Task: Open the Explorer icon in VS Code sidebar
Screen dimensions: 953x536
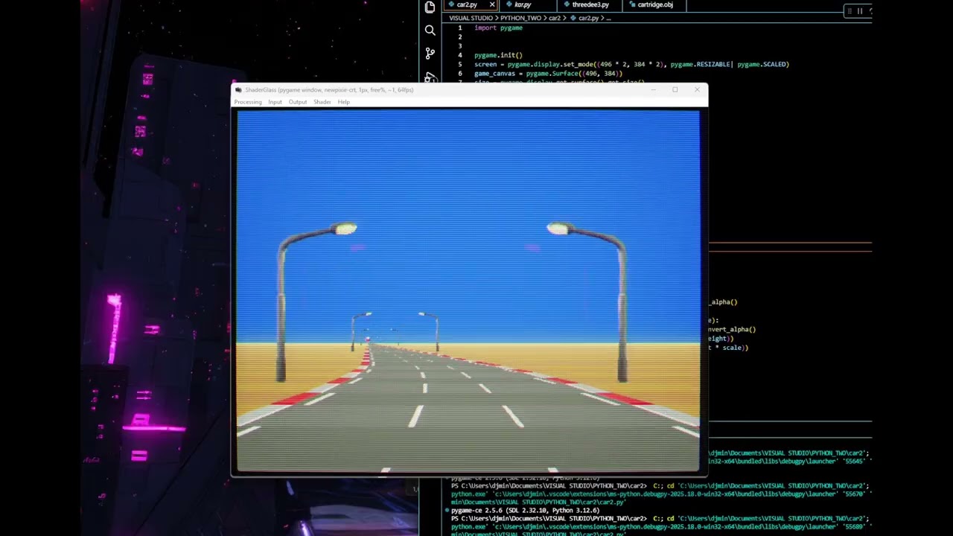Action: click(430, 7)
